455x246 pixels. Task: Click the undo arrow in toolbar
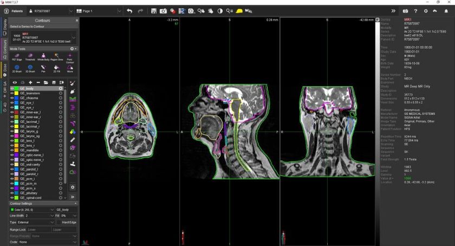pos(129,11)
